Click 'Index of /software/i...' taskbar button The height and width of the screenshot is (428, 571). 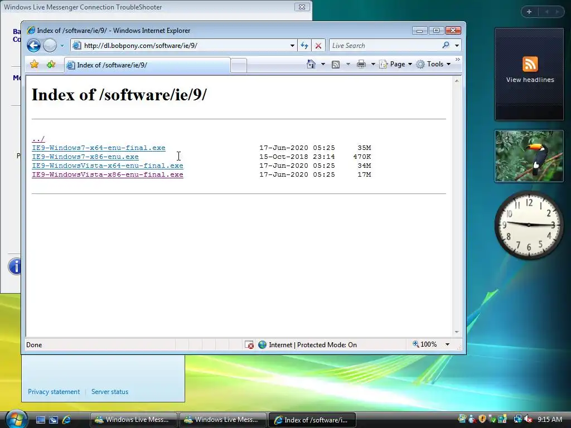[x=312, y=420]
